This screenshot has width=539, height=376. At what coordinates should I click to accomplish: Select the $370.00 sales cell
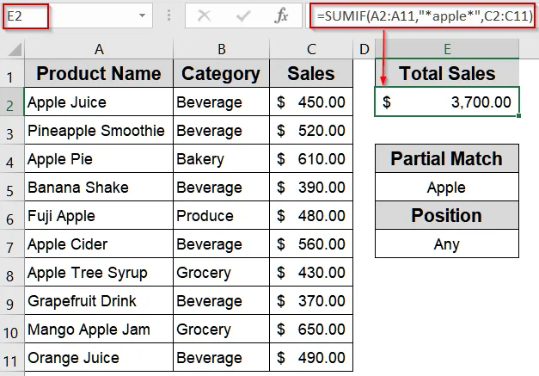[311, 300]
